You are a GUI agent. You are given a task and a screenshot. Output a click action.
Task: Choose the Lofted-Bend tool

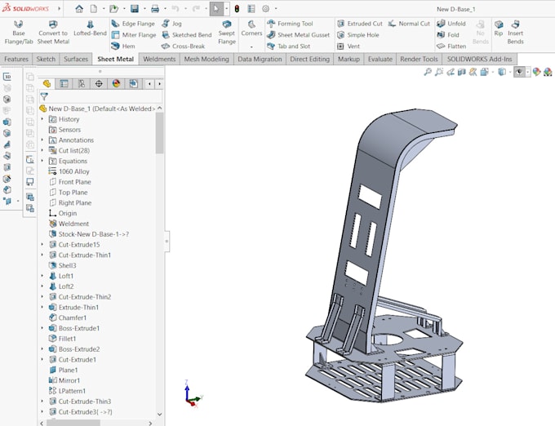tap(90, 29)
